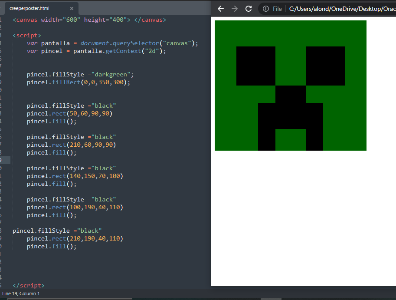Click the highlighted line 19 gutter
396x300 pixels.
5,160
